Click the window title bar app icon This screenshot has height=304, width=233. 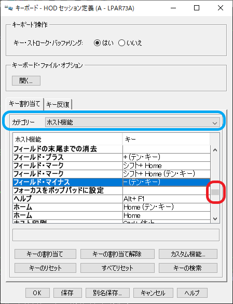pos(8,8)
